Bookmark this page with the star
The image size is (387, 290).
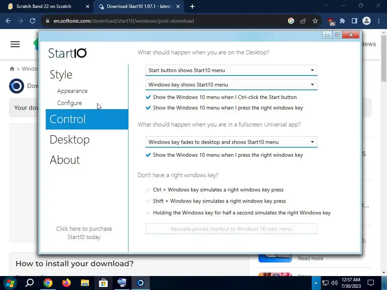(x=315, y=21)
